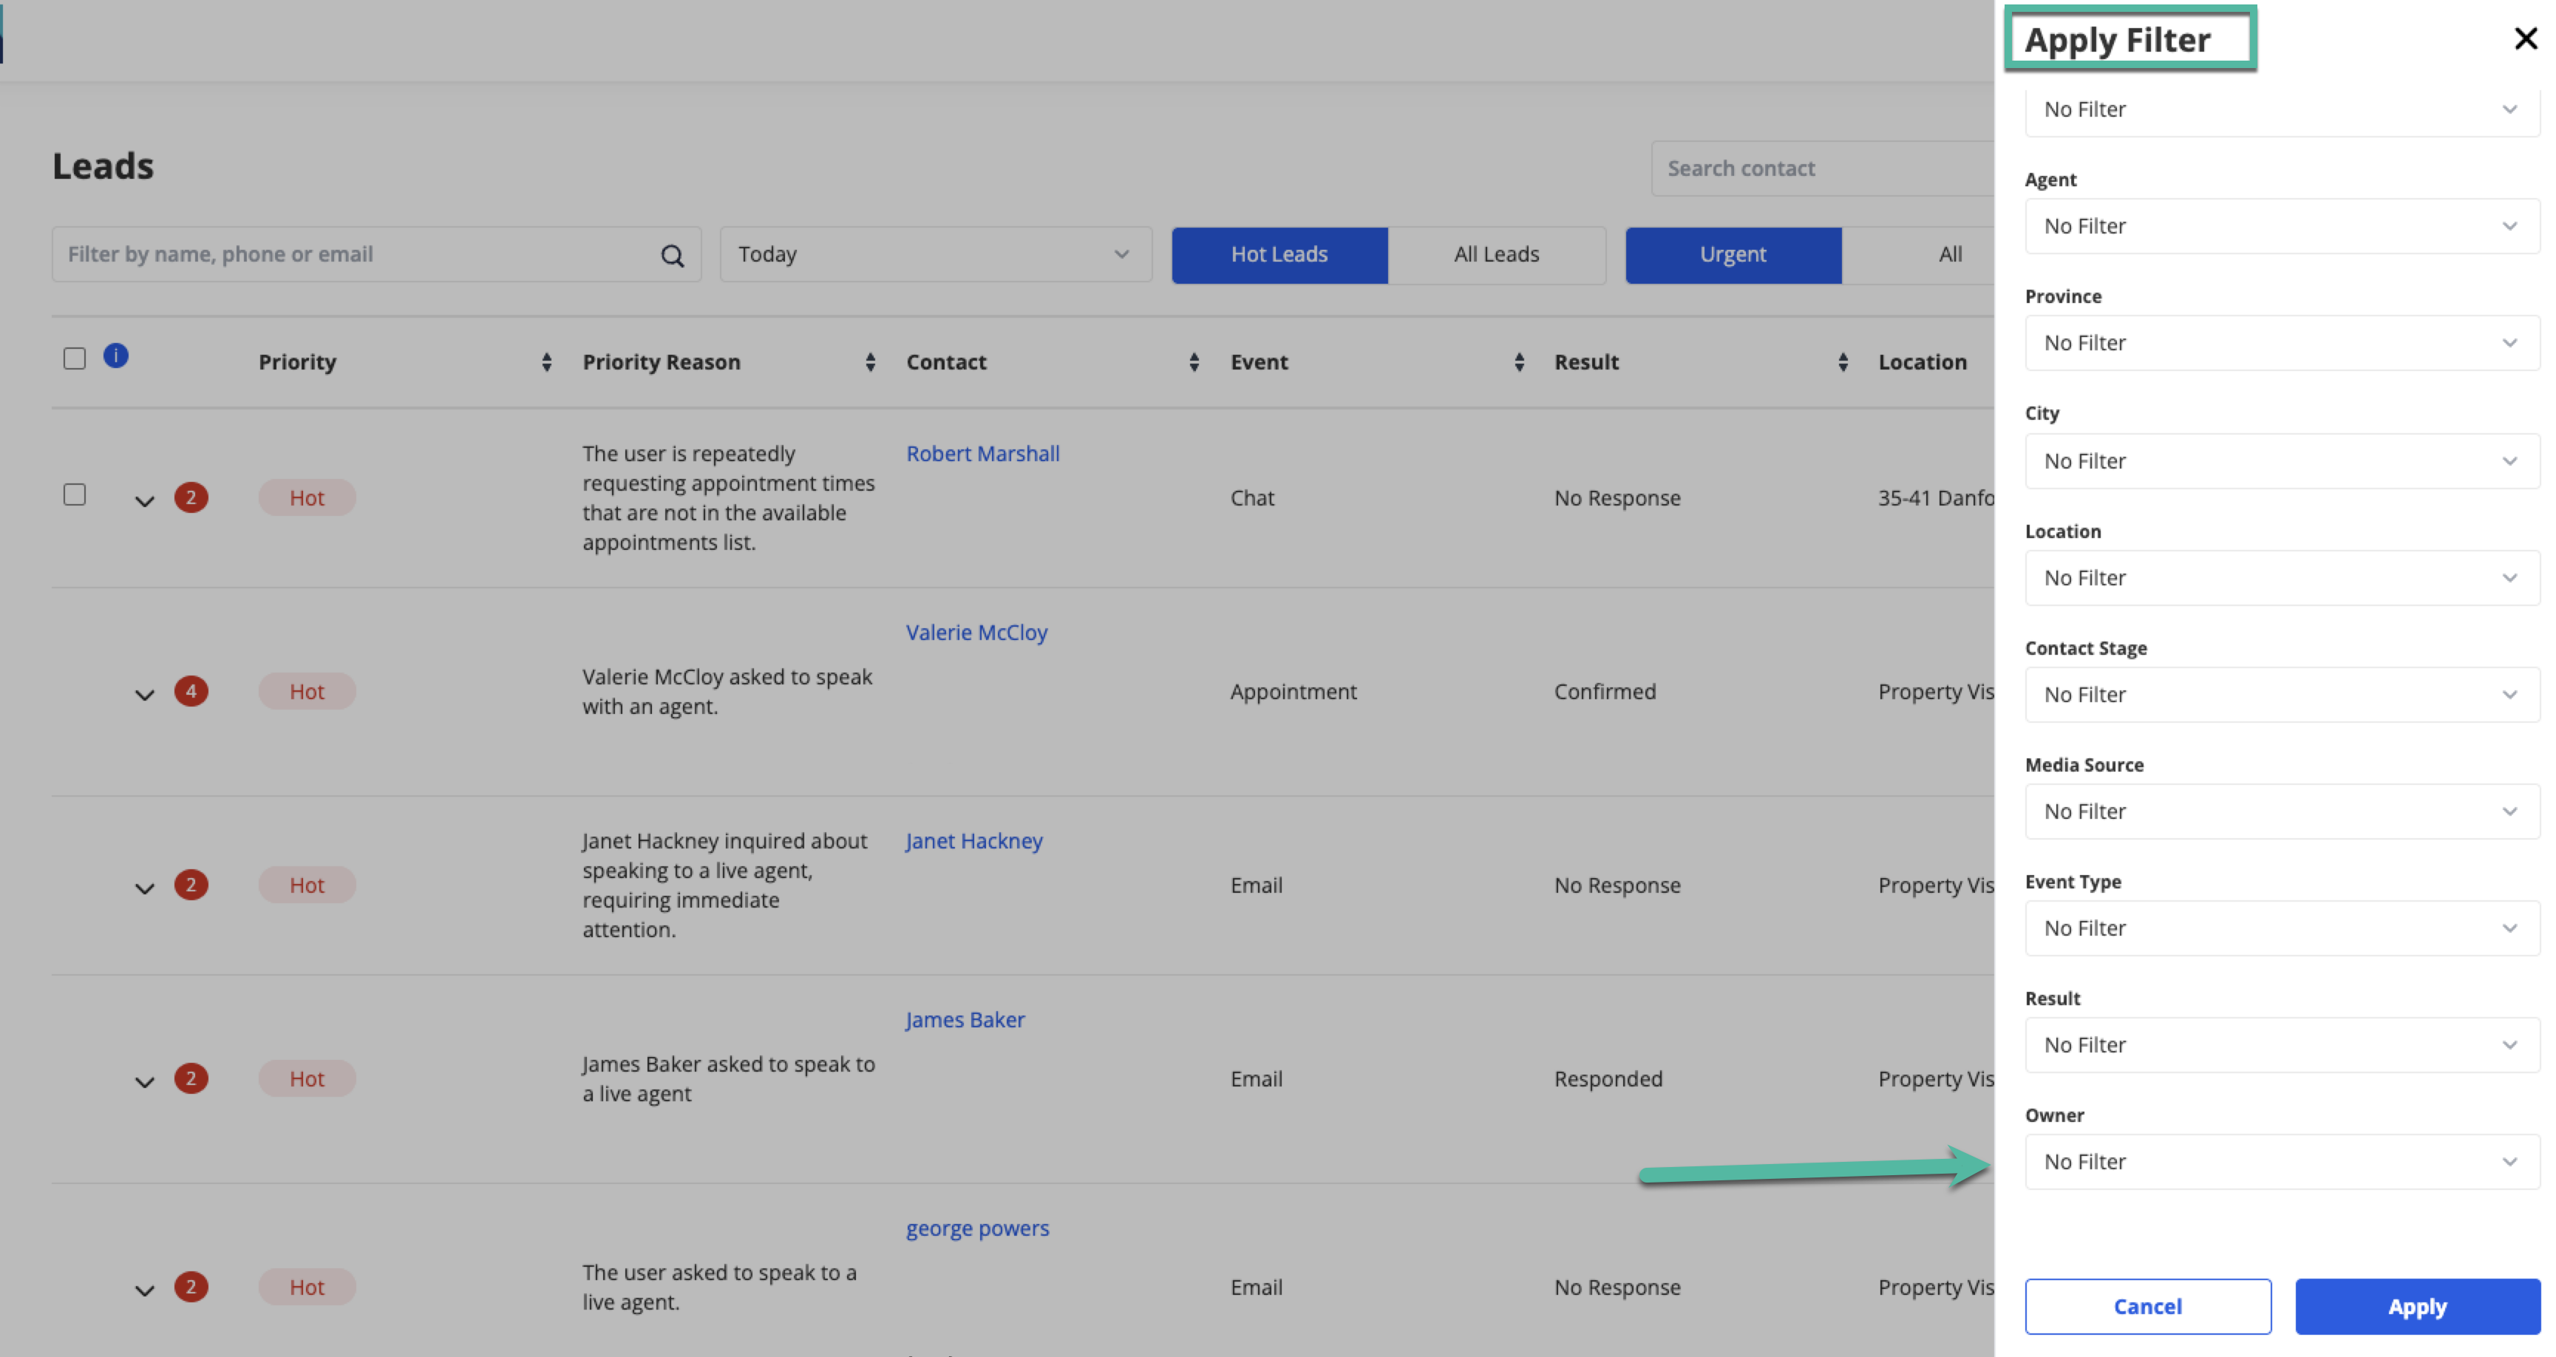This screenshot has width=2556, height=1357.
Task: Click the Hot tag on Janet Hackney row
Action: pyautogui.click(x=307, y=885)
